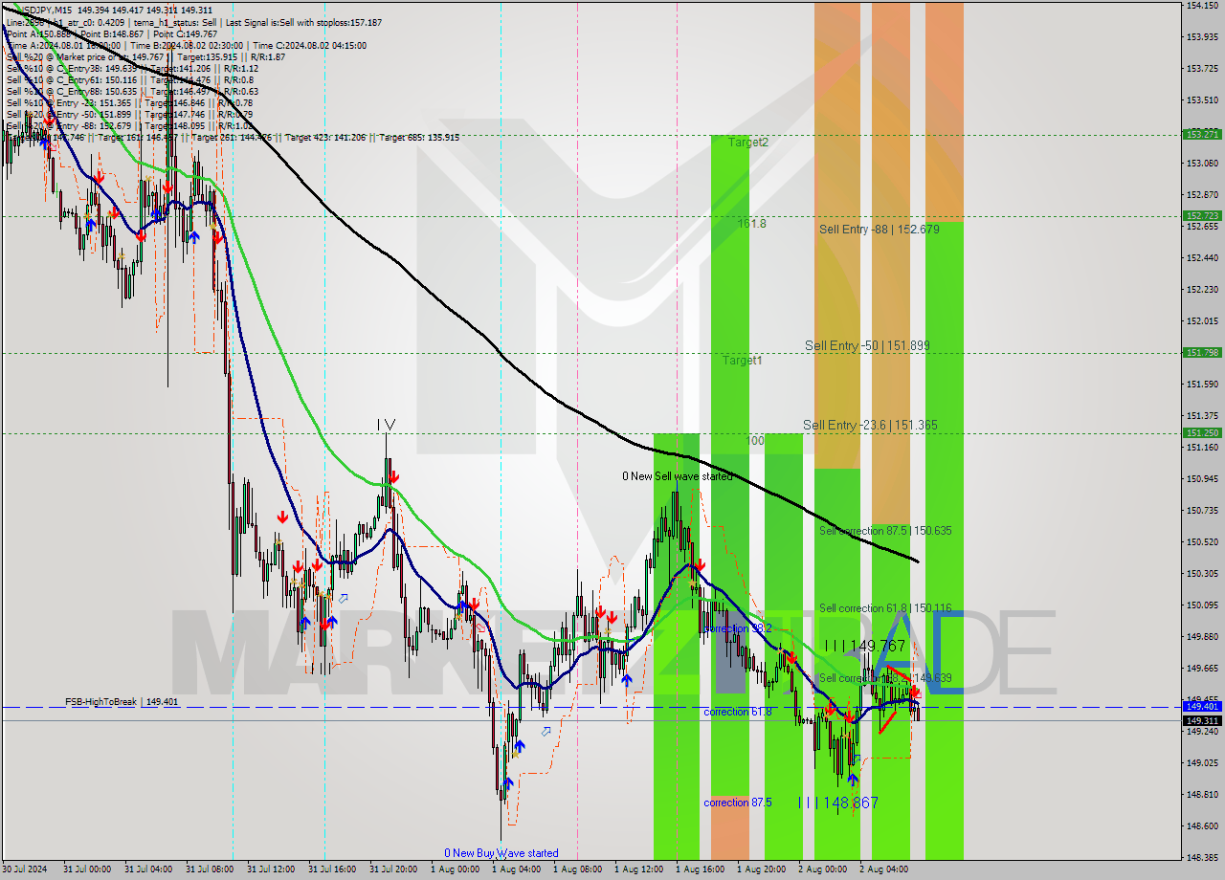
Task: Click the 'Sell Entry -88 | 152.679' label
Action: 879,230
